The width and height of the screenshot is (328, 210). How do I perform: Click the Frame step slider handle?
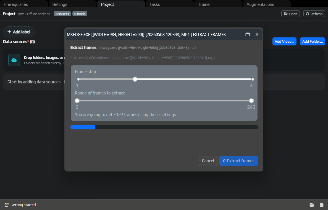(135, 79)
